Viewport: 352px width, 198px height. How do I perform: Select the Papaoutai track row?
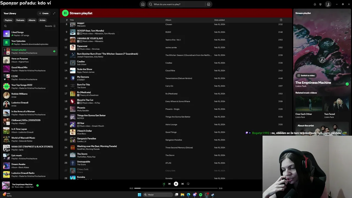pos(176,47)
